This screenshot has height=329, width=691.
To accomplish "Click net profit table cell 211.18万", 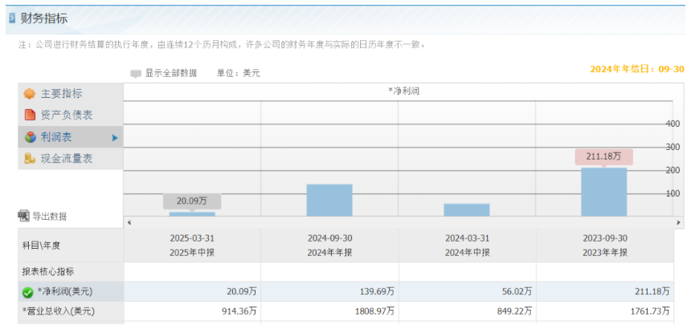I will coord(605,291).
